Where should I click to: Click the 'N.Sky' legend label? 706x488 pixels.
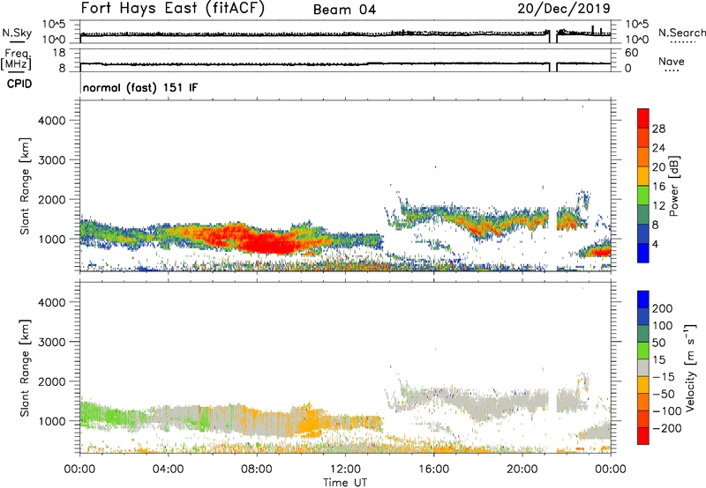17,33
